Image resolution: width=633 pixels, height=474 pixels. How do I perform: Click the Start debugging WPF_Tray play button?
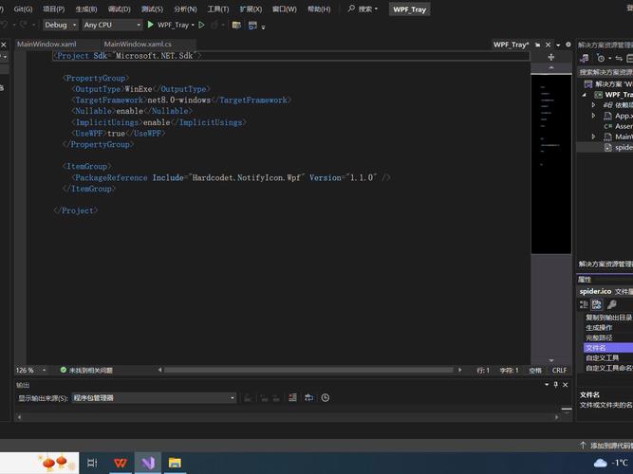click(151, 25)
